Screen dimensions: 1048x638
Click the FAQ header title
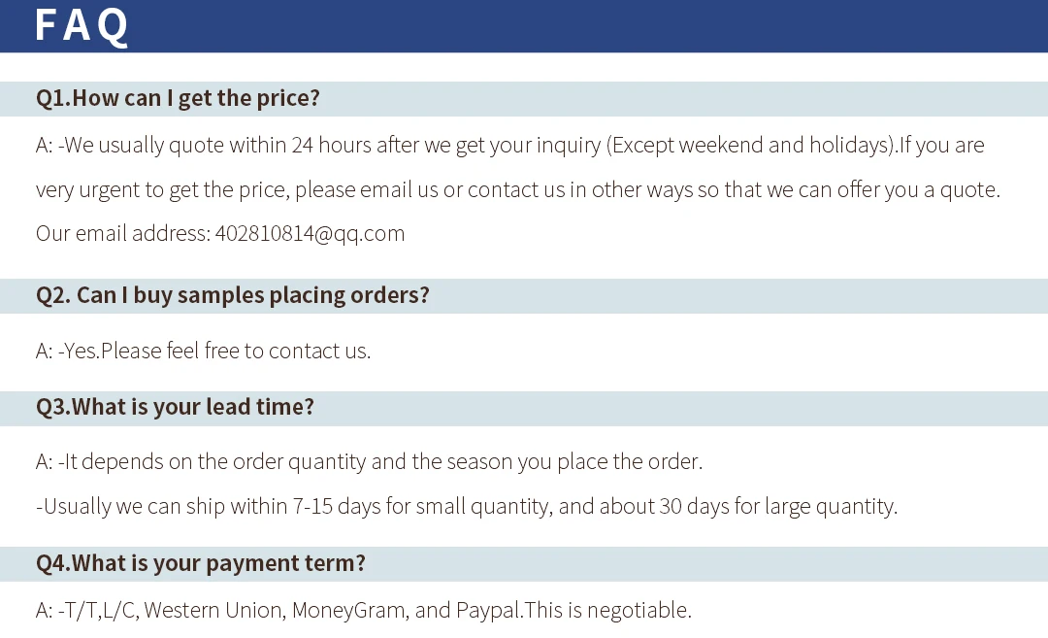point(82,26)
